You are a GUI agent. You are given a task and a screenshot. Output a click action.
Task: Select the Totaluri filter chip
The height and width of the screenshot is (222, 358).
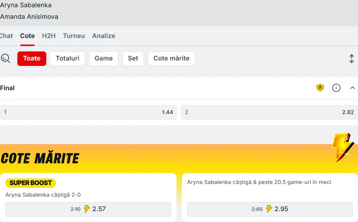(68, 58)
